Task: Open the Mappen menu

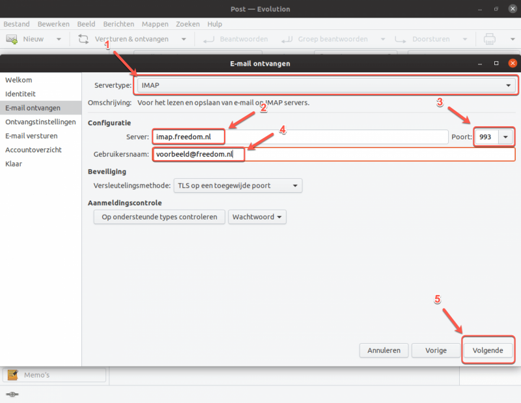Action: tap(155, 24)
